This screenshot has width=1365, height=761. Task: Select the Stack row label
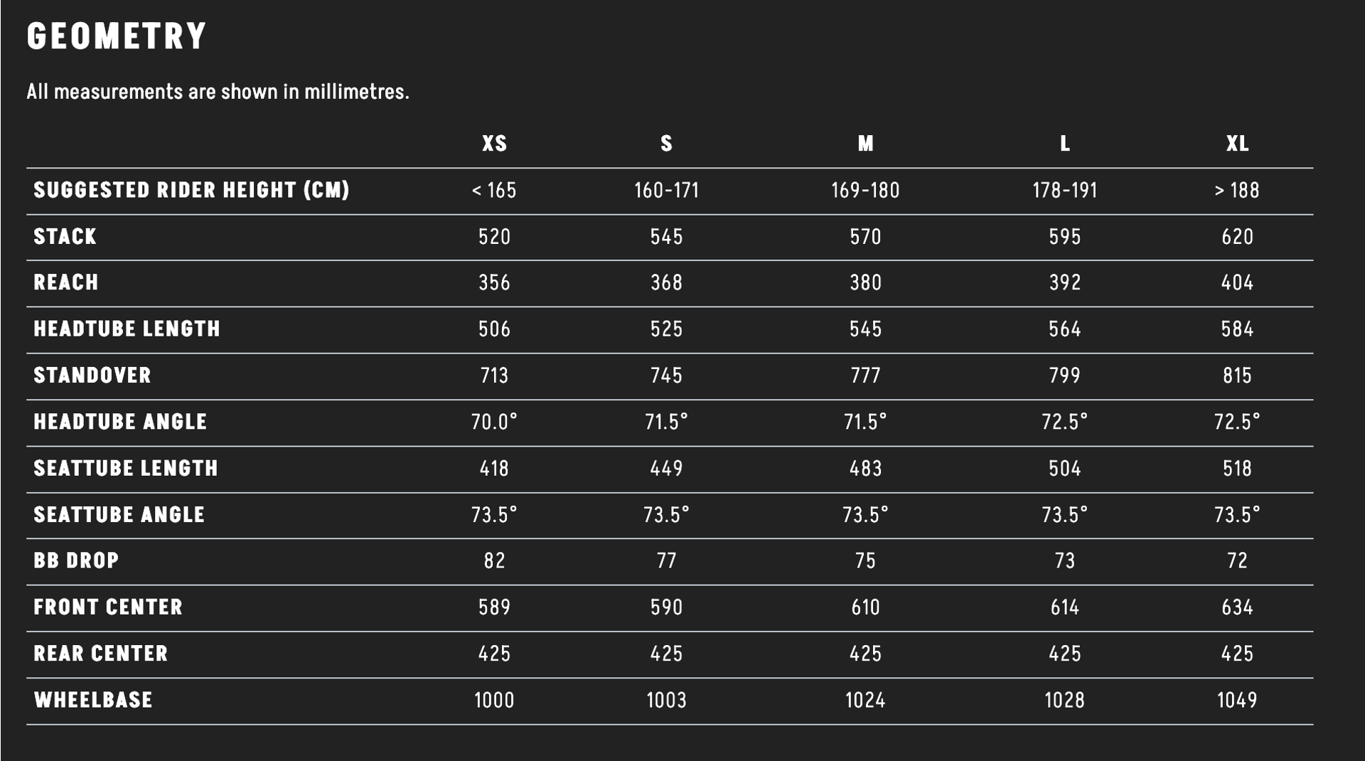pyautogui.click(x=65, y=236)
